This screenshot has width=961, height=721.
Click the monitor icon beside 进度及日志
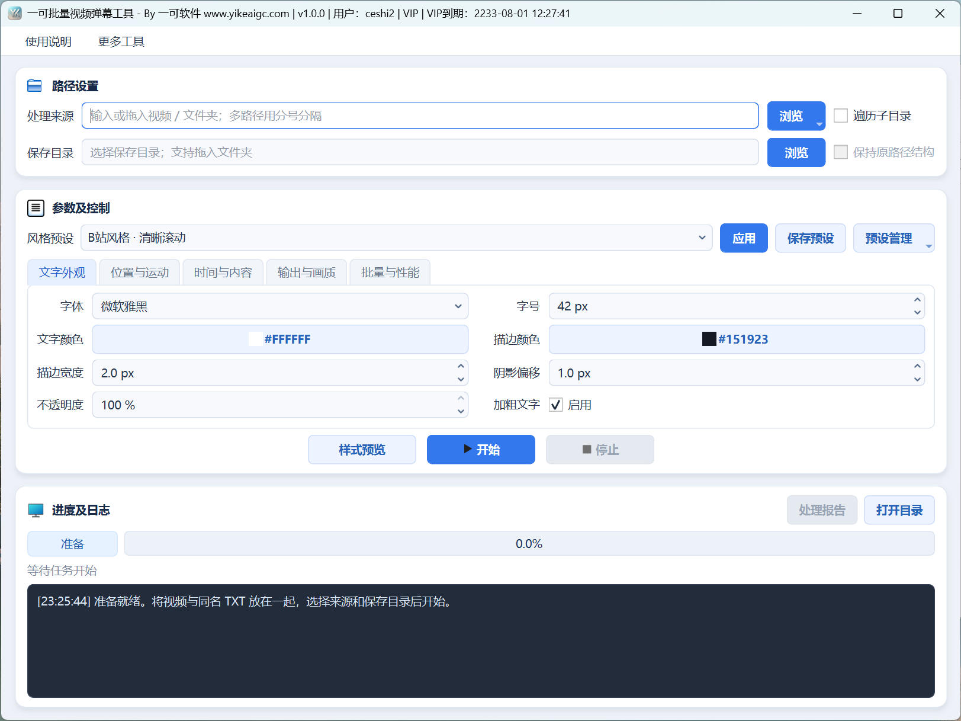tap(36, 510)
